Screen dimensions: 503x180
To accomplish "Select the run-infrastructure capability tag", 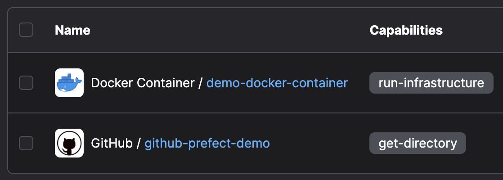I will point(431,83).
